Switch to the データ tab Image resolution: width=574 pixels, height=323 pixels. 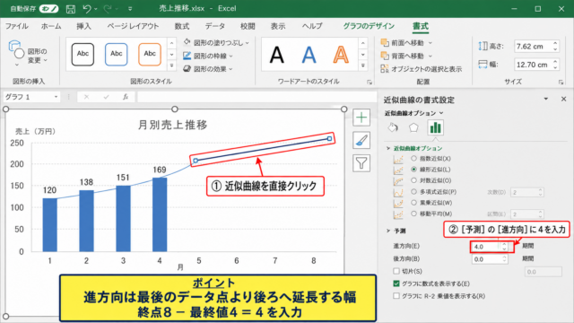[x=215, y=26]
